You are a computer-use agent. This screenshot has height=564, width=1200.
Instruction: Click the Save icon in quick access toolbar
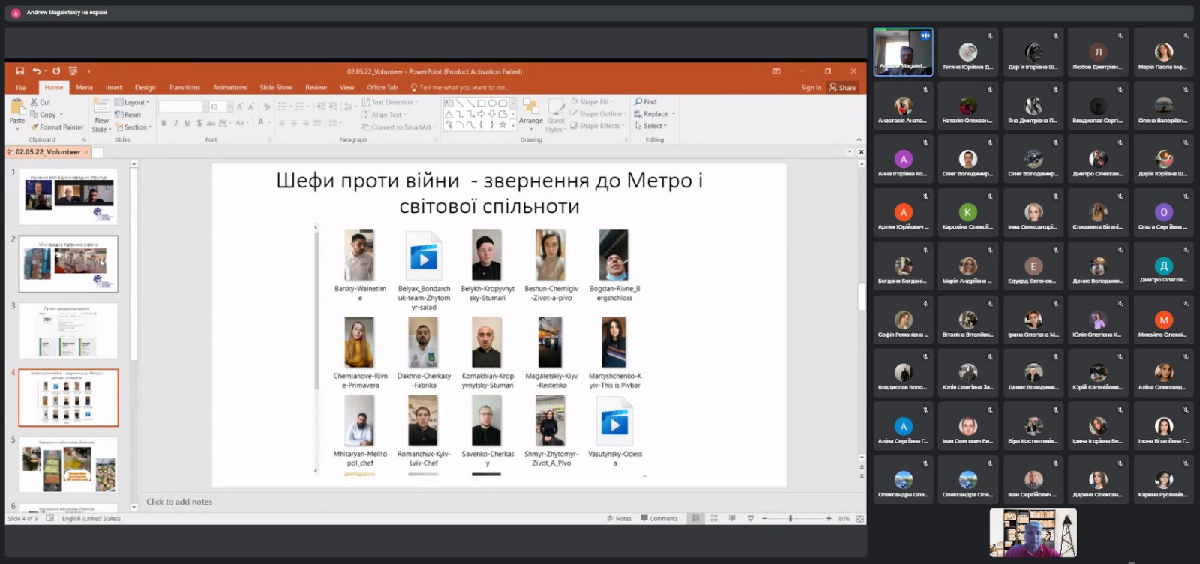point(20,71)
